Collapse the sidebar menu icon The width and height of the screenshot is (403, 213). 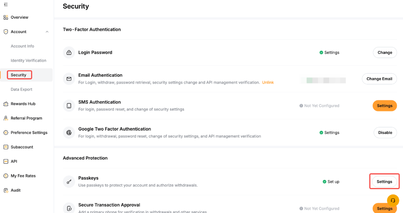point(6,4)
